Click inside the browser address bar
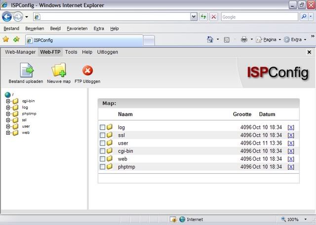Image resolution: width=316 pixels, height=225 pixels. pos(114,17)
